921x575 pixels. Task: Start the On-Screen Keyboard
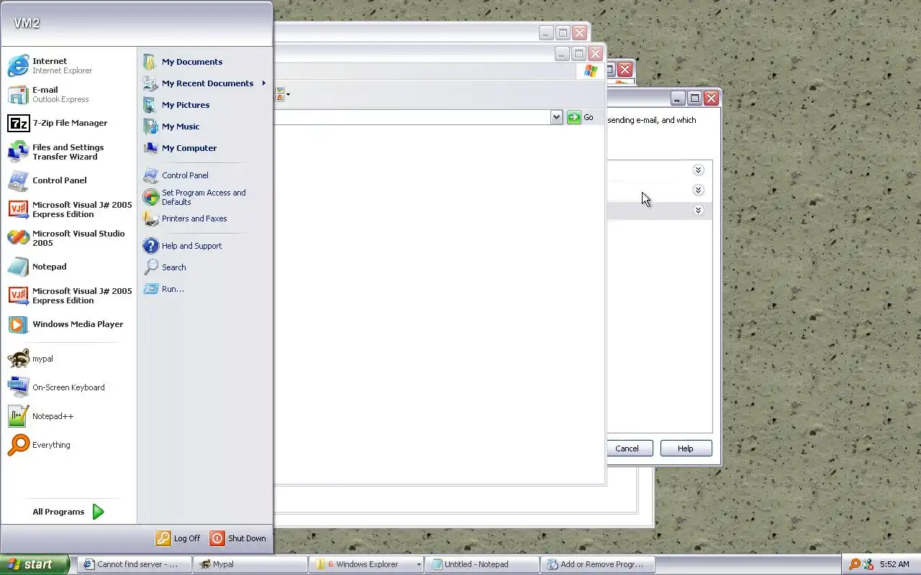pyautogui.click(x=69, y=387)
